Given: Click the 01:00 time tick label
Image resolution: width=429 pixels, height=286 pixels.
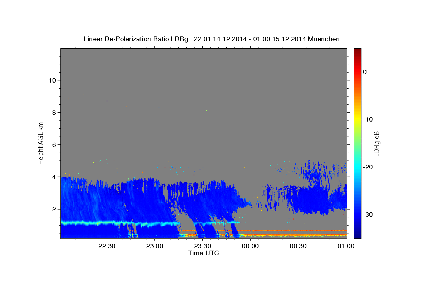Looking at the screenshot, I should pyautogui.click(x=346, y=246).
